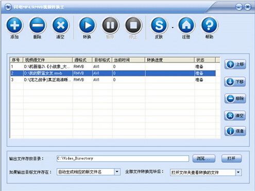The width and height of the screenshot is (255, 191).
Task: Click the 注册 register home icon
Action: click(x=186, y=25)
